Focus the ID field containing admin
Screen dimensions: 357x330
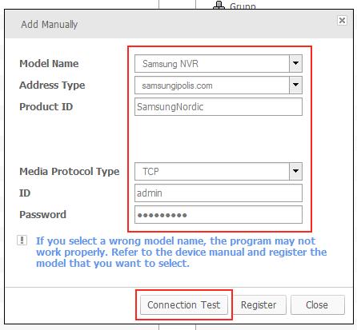coord(219,193)
